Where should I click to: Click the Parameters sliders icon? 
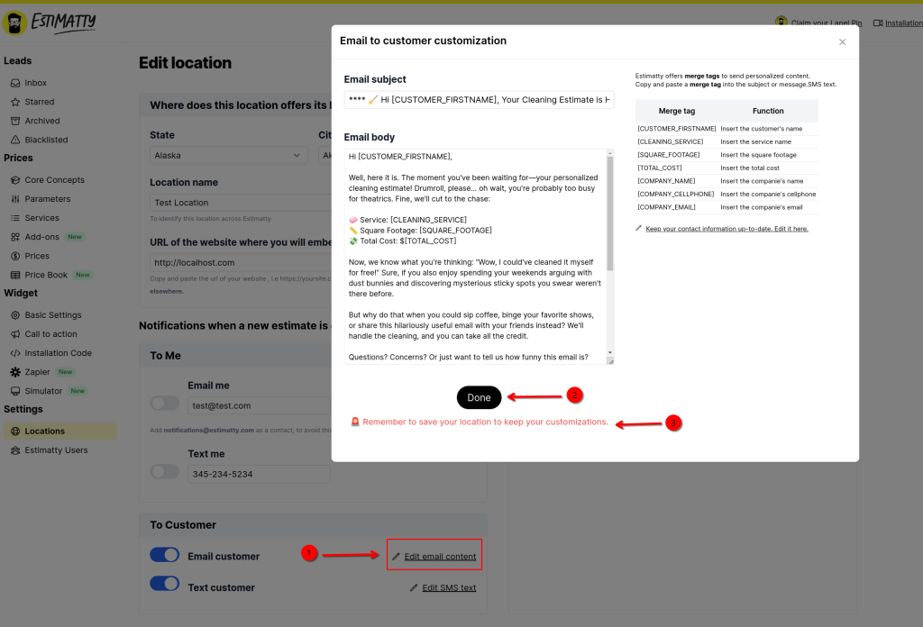tap(15, 199)
